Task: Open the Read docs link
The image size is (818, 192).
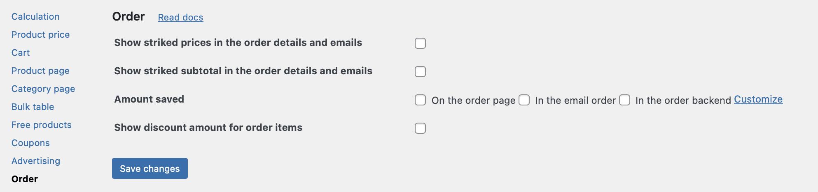Action: click(180, 17)
